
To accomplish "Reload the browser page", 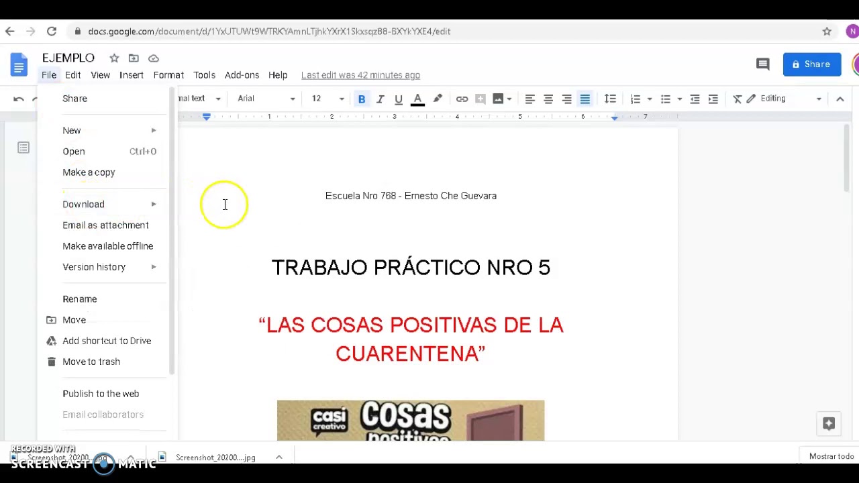I will click(52, 32).
